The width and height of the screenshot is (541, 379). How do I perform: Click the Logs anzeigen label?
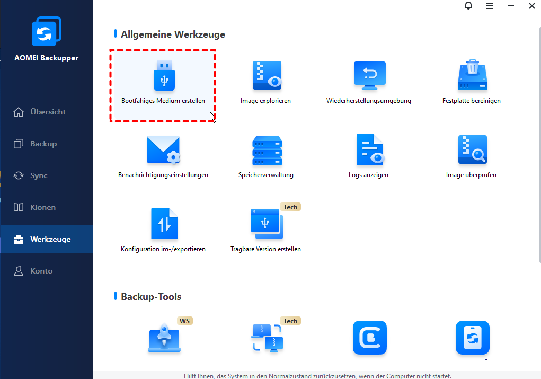click(368, 175)
